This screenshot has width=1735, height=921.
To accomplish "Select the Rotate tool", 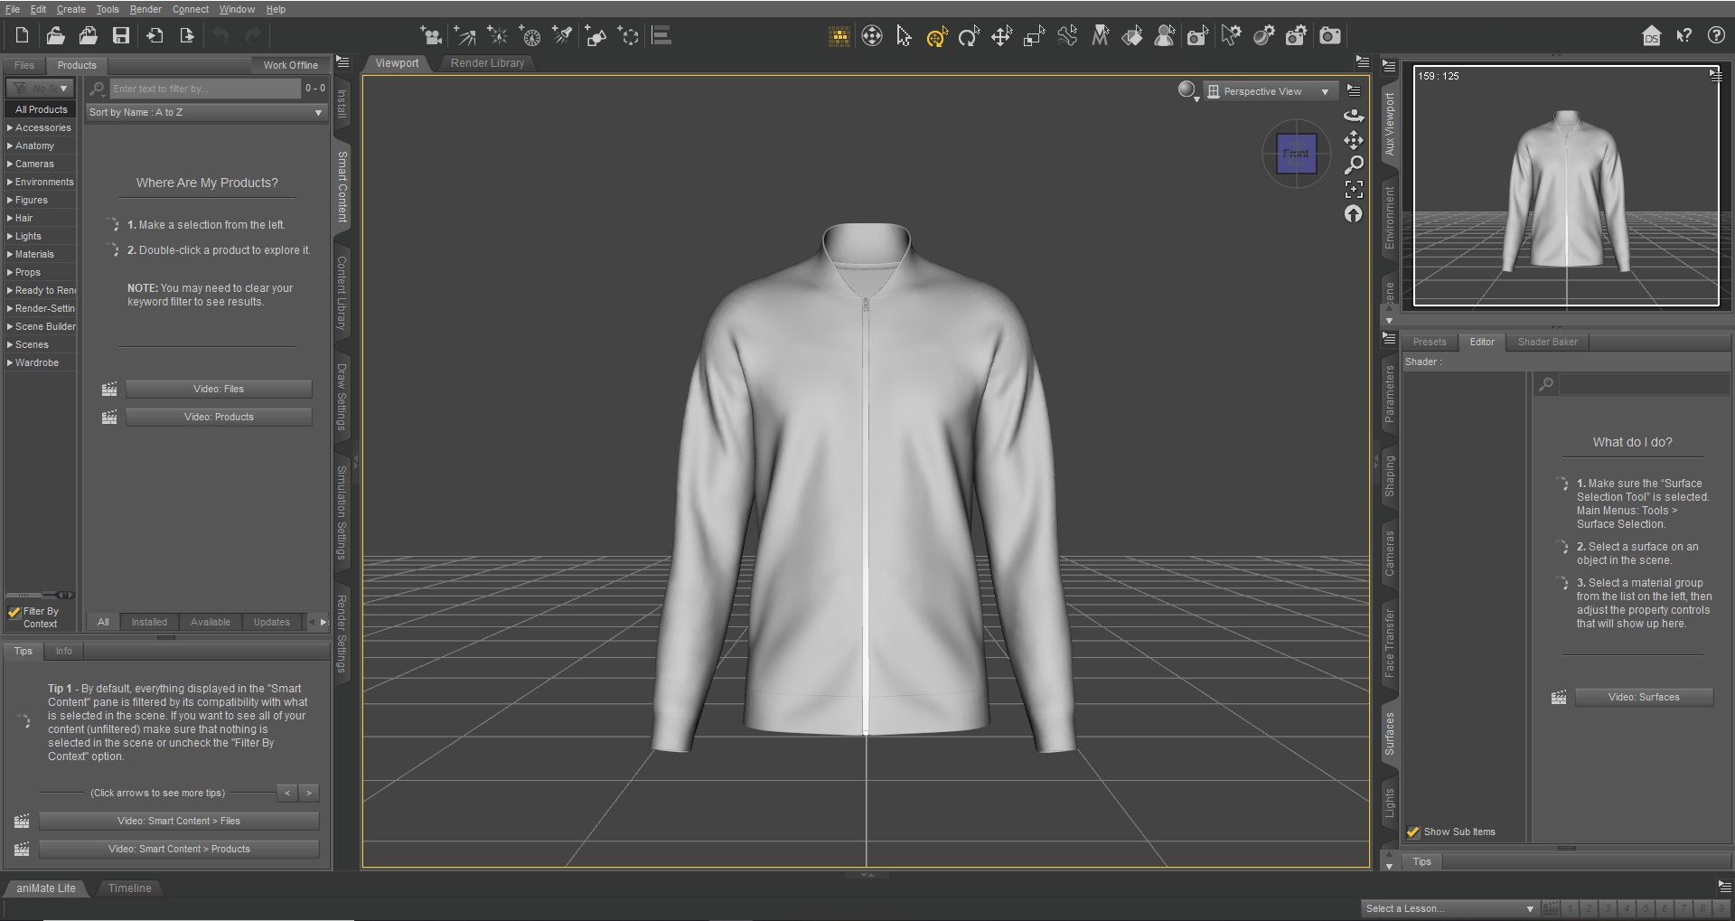I will tap(969, 36).
